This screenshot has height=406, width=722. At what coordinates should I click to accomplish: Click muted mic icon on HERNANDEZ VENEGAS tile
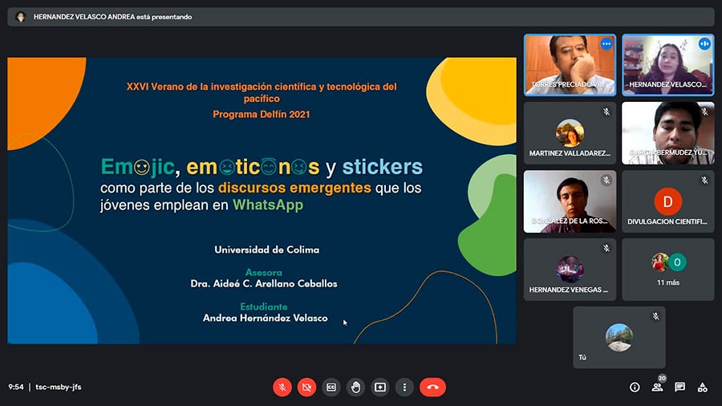coord(606,248)
